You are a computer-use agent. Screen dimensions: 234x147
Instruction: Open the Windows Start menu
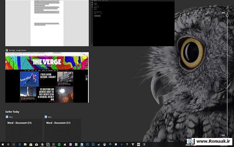[3, 144]
